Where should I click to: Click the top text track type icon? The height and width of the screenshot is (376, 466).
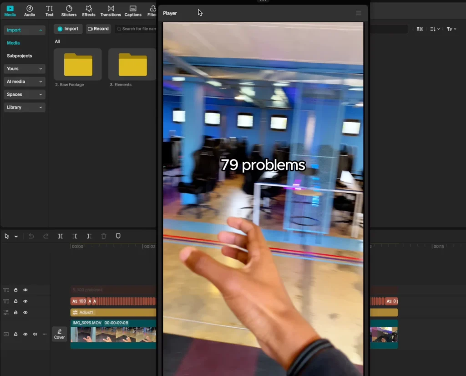click(x=6, y=290)
